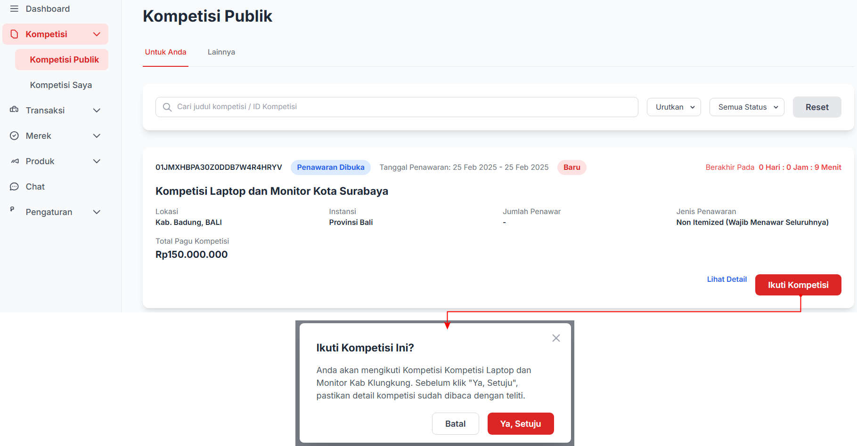Viewport: 857px width, 446px height.
Task: Click the Produk sidebar icon
Action: (x=15, y=161)
